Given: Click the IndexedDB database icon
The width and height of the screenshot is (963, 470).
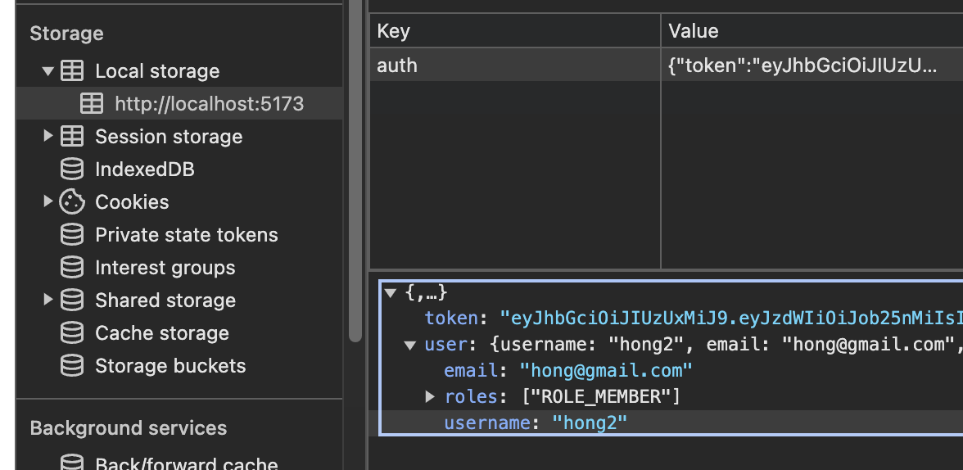Looking at the screenshot, I should click(72, 169).
